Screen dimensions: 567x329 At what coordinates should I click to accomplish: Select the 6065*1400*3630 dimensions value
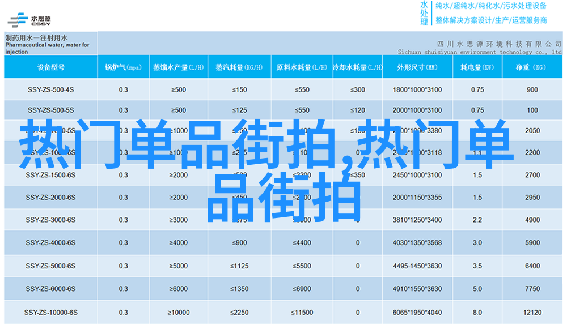[417, 313]
